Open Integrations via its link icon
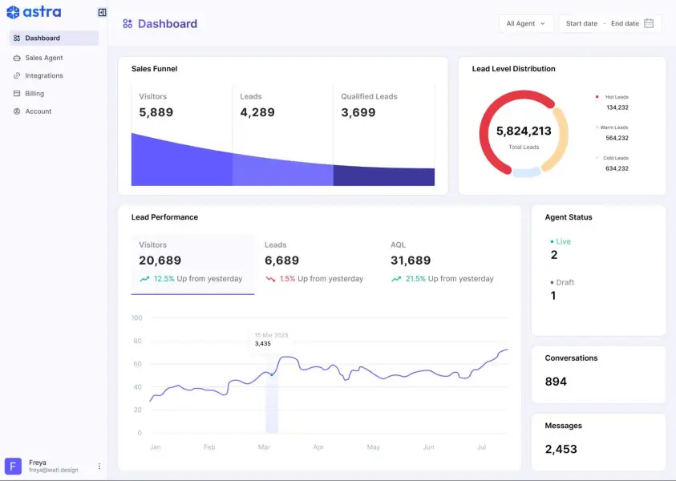The width and height of the screenshot is (676, 481). pyautogui.click(x=18, y=75)
